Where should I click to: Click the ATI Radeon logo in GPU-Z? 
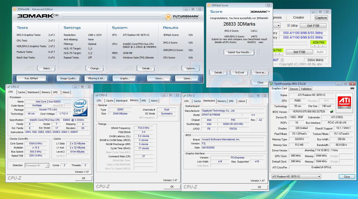coord(344,102)
